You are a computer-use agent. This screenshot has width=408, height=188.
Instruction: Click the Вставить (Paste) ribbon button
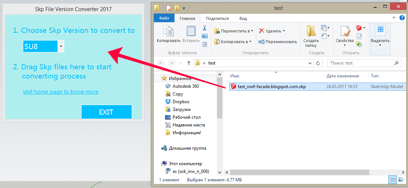(x=191, y=34)
